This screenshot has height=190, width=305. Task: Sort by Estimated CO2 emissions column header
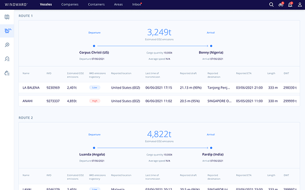[x=75, y=75]
